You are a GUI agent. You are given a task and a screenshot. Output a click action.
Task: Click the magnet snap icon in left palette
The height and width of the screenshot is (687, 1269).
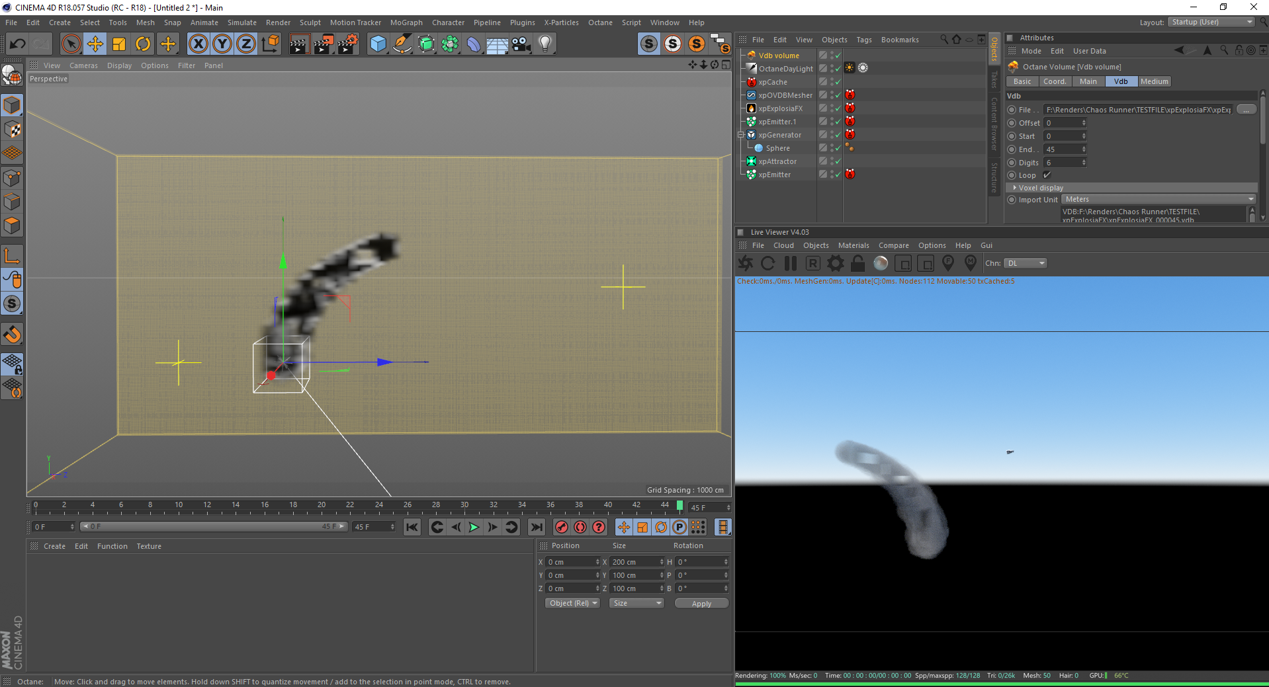[x=12, y=335]
